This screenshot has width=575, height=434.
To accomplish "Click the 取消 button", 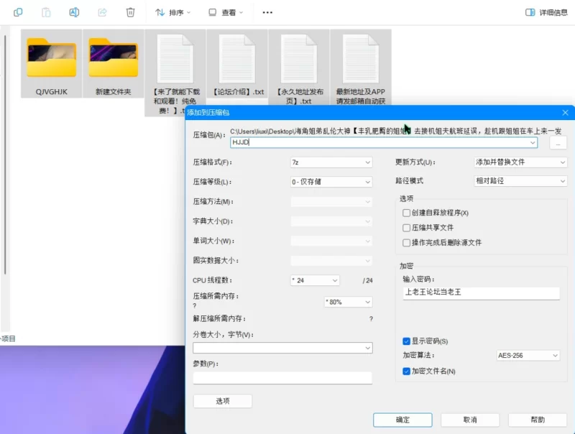I will point(470,420).
